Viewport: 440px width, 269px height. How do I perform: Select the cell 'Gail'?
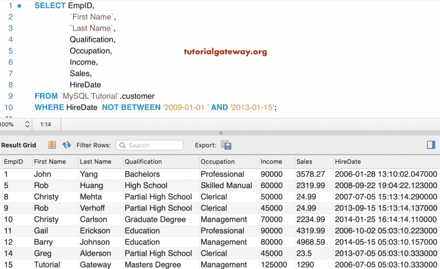pyautogui.click(x=41, y=230)
